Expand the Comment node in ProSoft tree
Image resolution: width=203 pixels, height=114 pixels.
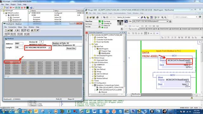point(9,18)
